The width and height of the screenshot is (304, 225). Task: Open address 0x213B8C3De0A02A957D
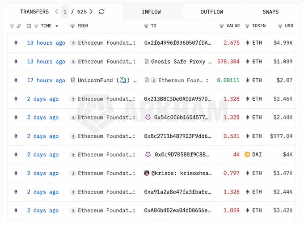tap(177, 99)
